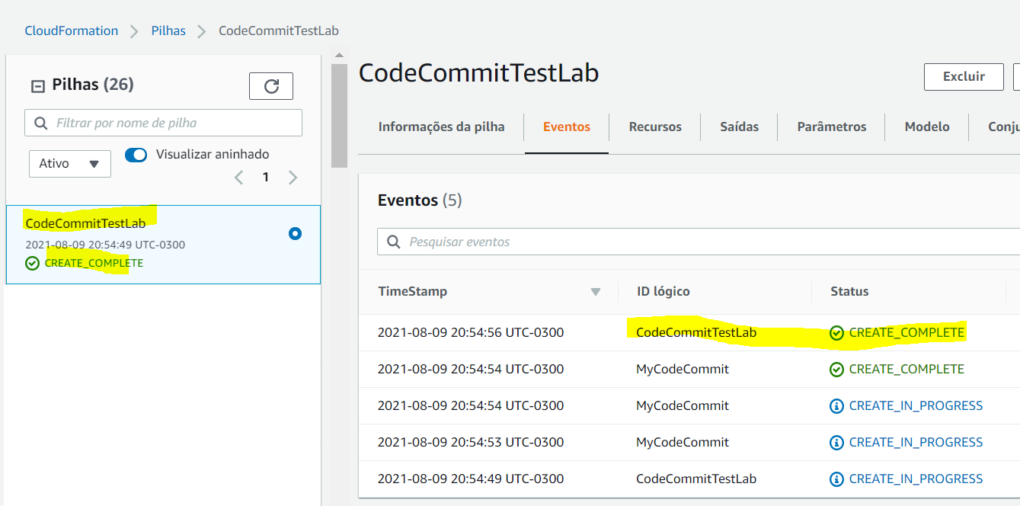Collapse the Pilhas panel with minus icon
This screenshot has width=1020, height=506.
(x=37, y=86)
